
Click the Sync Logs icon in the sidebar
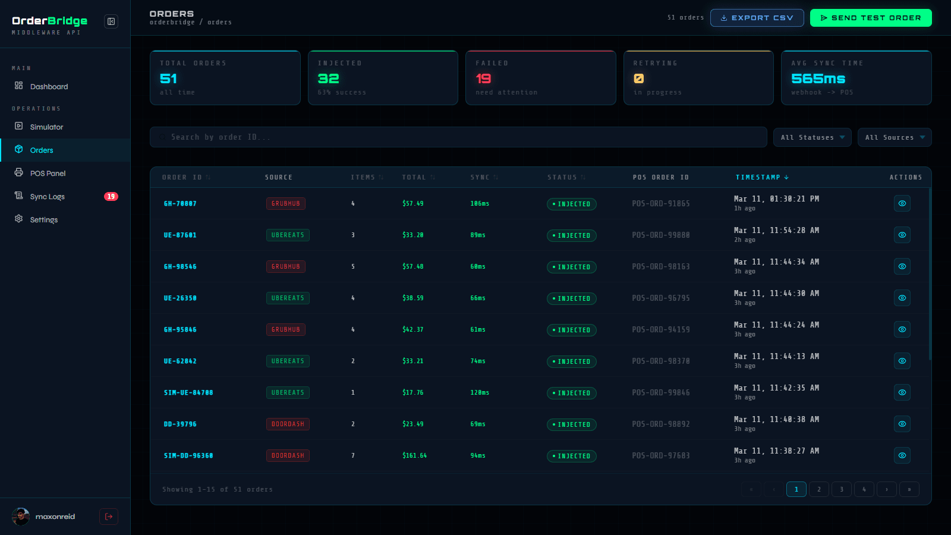point(20,196)
